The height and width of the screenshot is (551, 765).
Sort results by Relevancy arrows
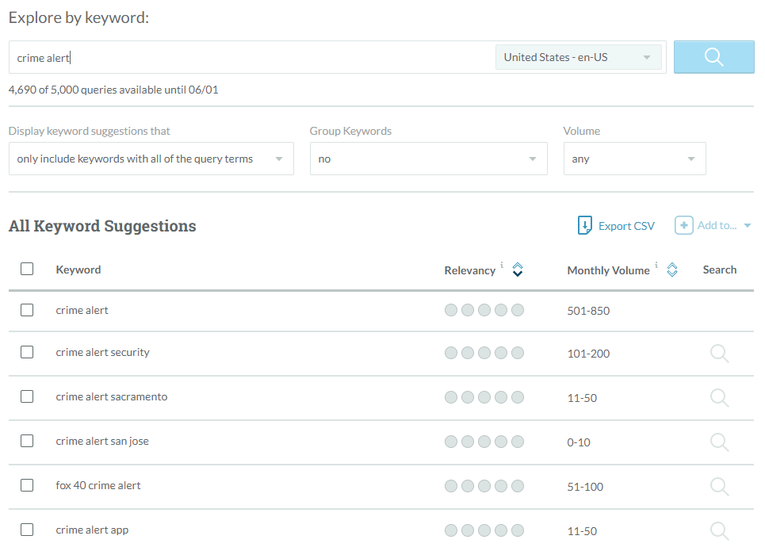click(518, 270)
